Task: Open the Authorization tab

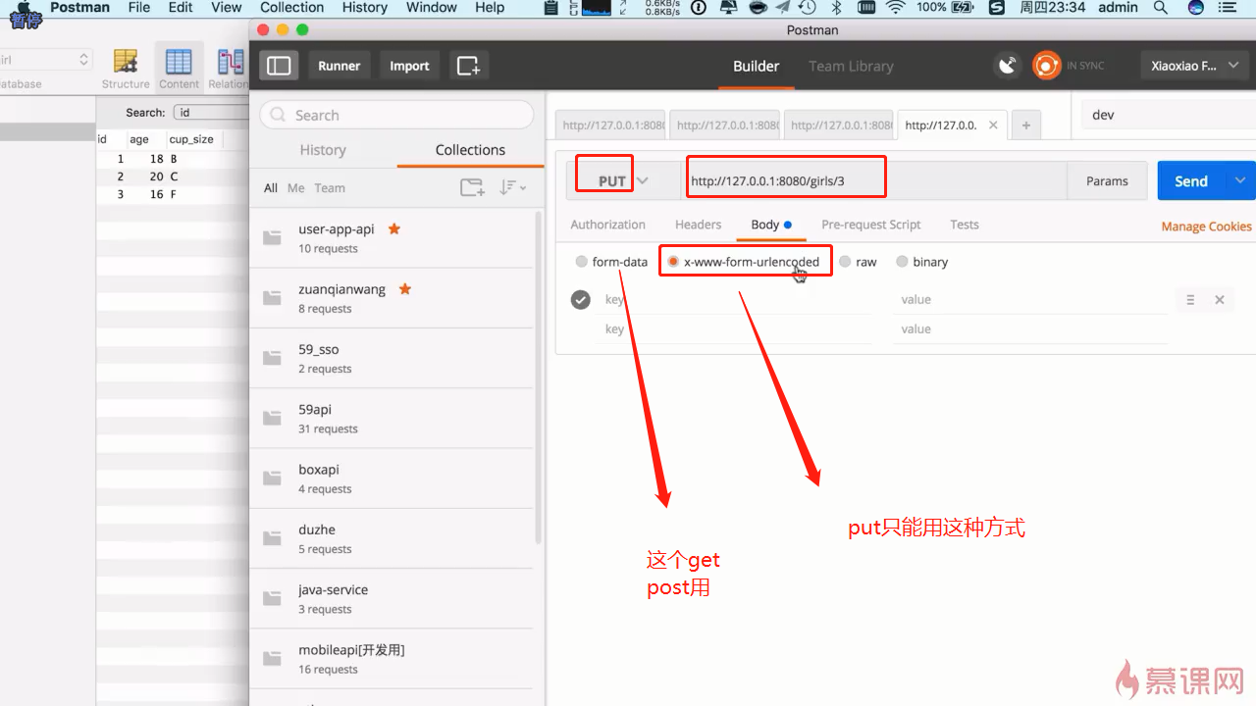Action: [x=607, y=225]
